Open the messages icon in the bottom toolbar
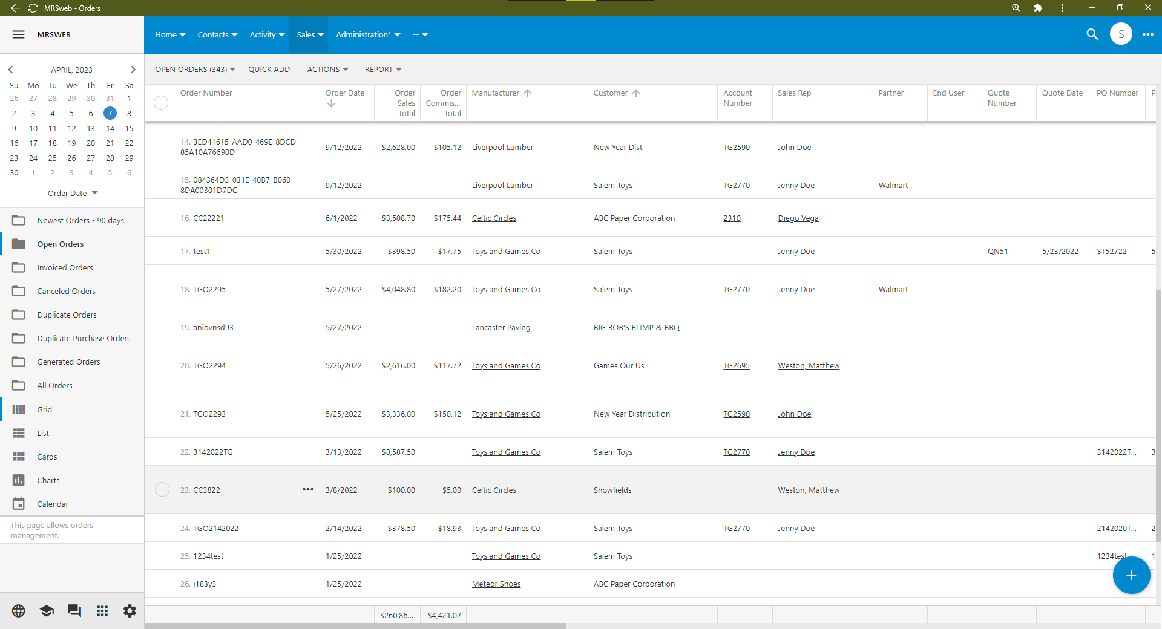Screen dimensions: 1162x629 [74, 611]
